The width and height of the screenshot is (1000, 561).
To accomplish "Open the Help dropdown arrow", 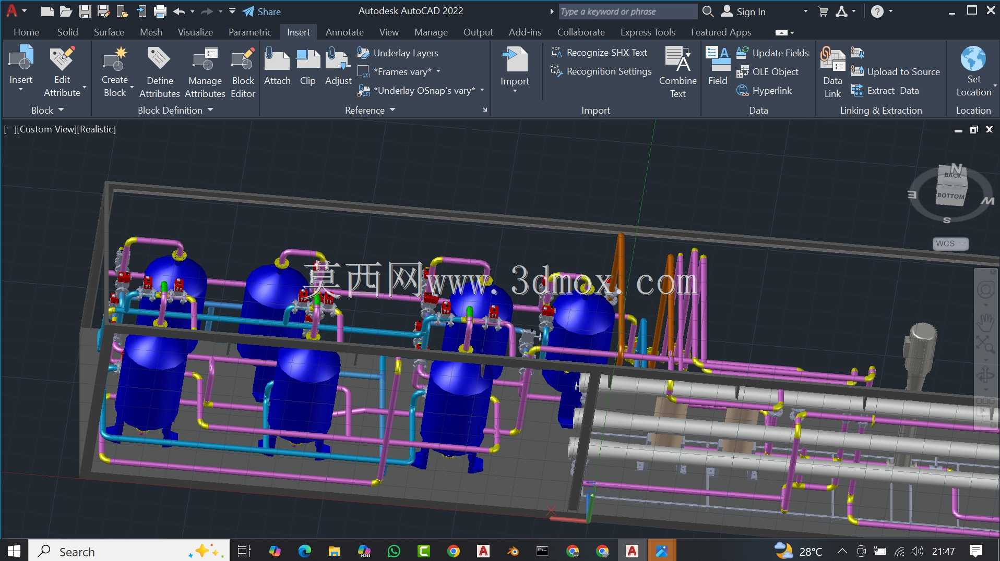I will coord(891,11).
